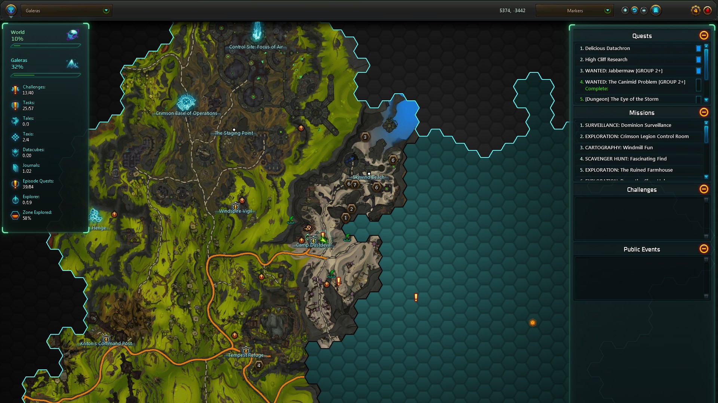Enable WANTED: The Canimid Problem checkbox
Viewport: 718px width, 403px height.
(698, 85)
